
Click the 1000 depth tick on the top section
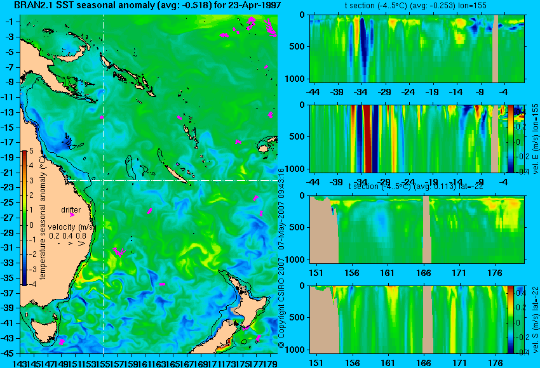pos(295,79)
